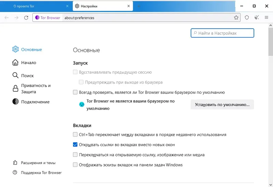Bookmark this page with the star icon
This screenshot has width=273, height=187.
236,17
